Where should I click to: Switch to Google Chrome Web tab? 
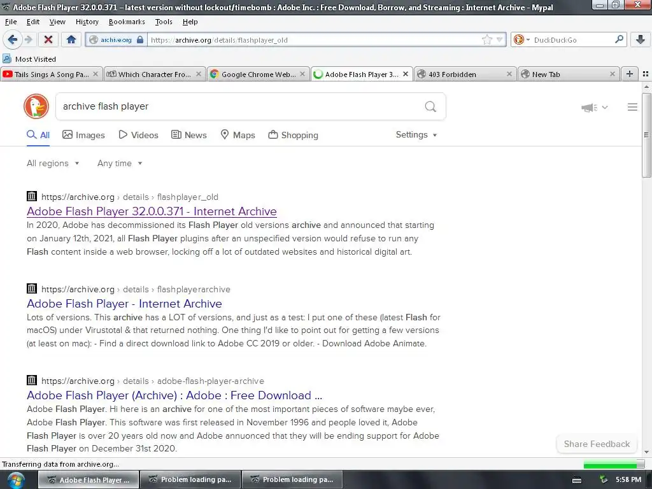tap(258, 74)
